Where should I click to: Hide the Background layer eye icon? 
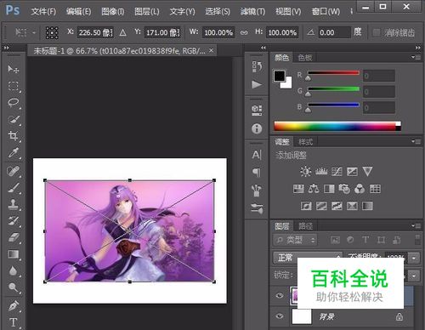coord(280,316)
